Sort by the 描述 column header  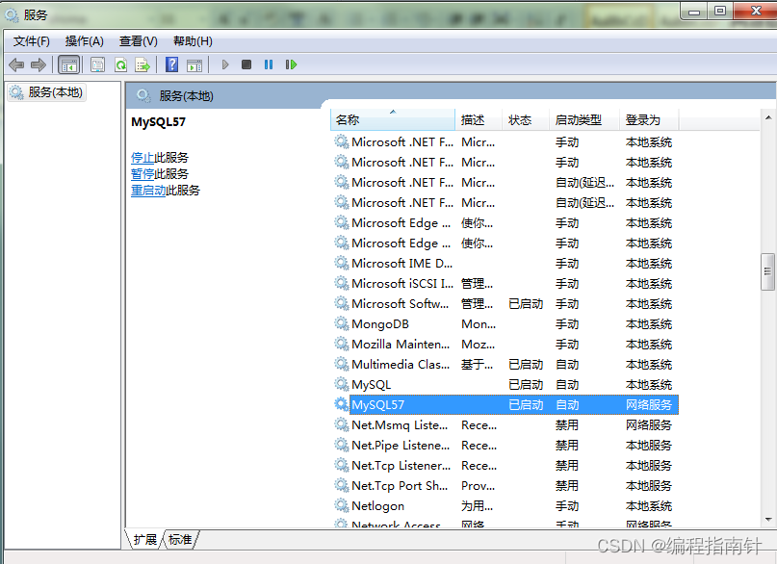click(479, 120)
